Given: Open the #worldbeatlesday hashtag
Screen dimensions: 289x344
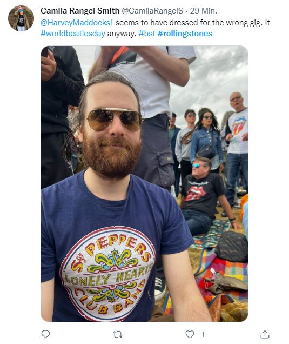Looking at the screenshot, I should [x=73, y=34].
